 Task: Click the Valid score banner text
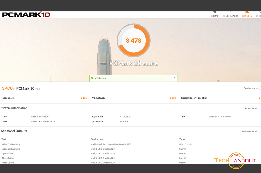pyautogui.click(x=100, y=78)
